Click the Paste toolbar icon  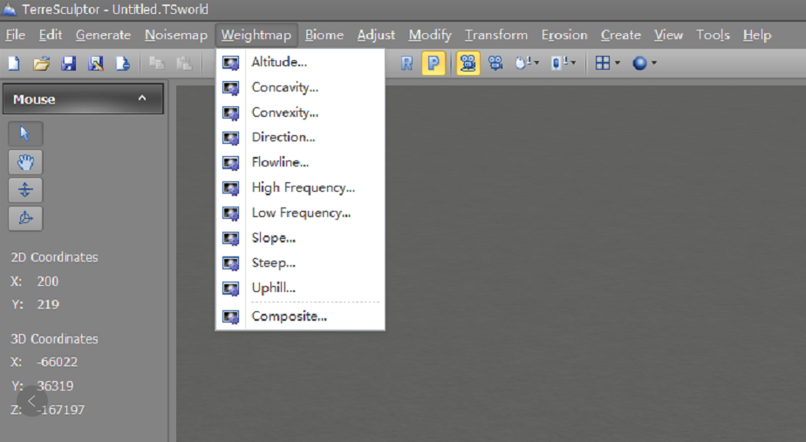pos(183,64)
